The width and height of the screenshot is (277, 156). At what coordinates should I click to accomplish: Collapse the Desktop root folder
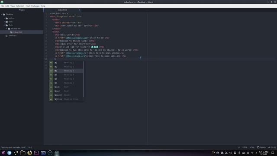tap(2, 14)
